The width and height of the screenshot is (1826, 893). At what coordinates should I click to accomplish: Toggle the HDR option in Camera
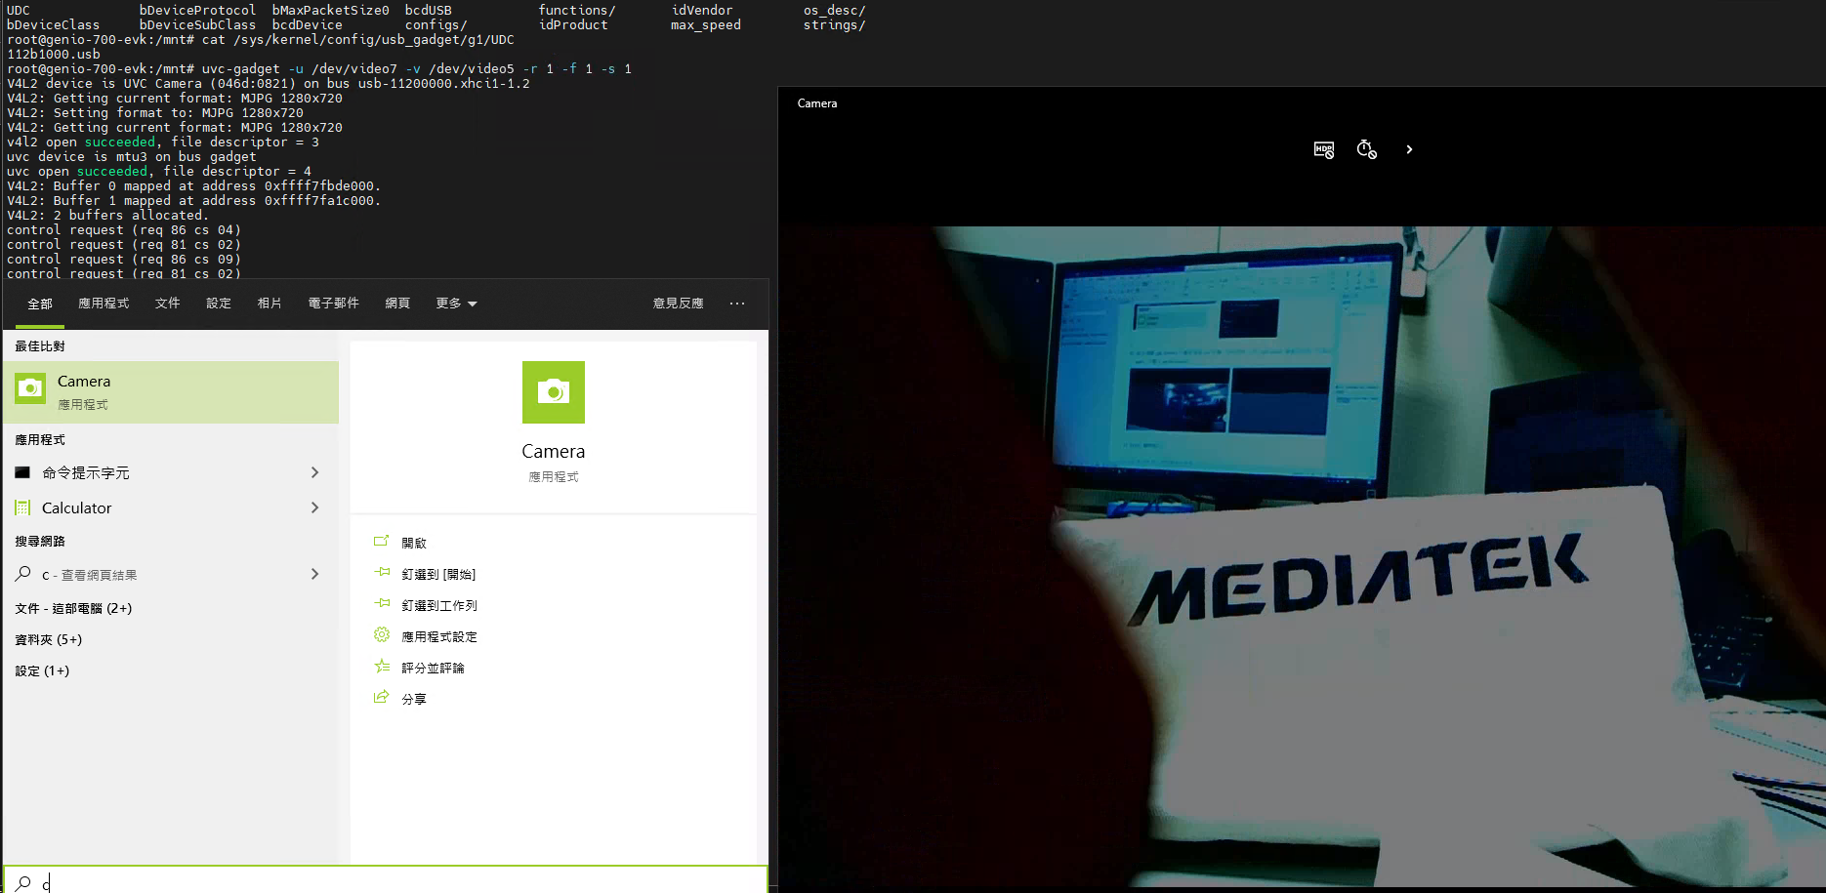(x=1323, y=149)
